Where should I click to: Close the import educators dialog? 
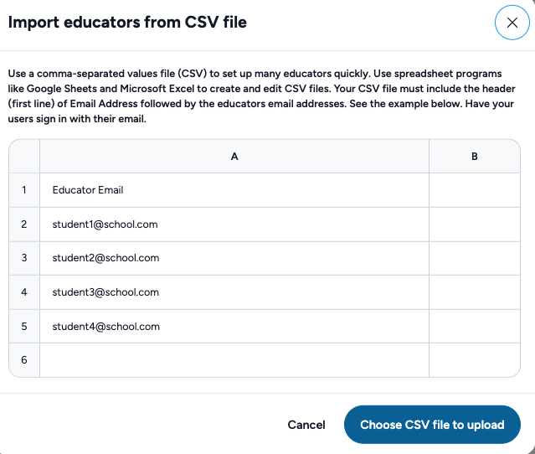[x=512, y=23]
